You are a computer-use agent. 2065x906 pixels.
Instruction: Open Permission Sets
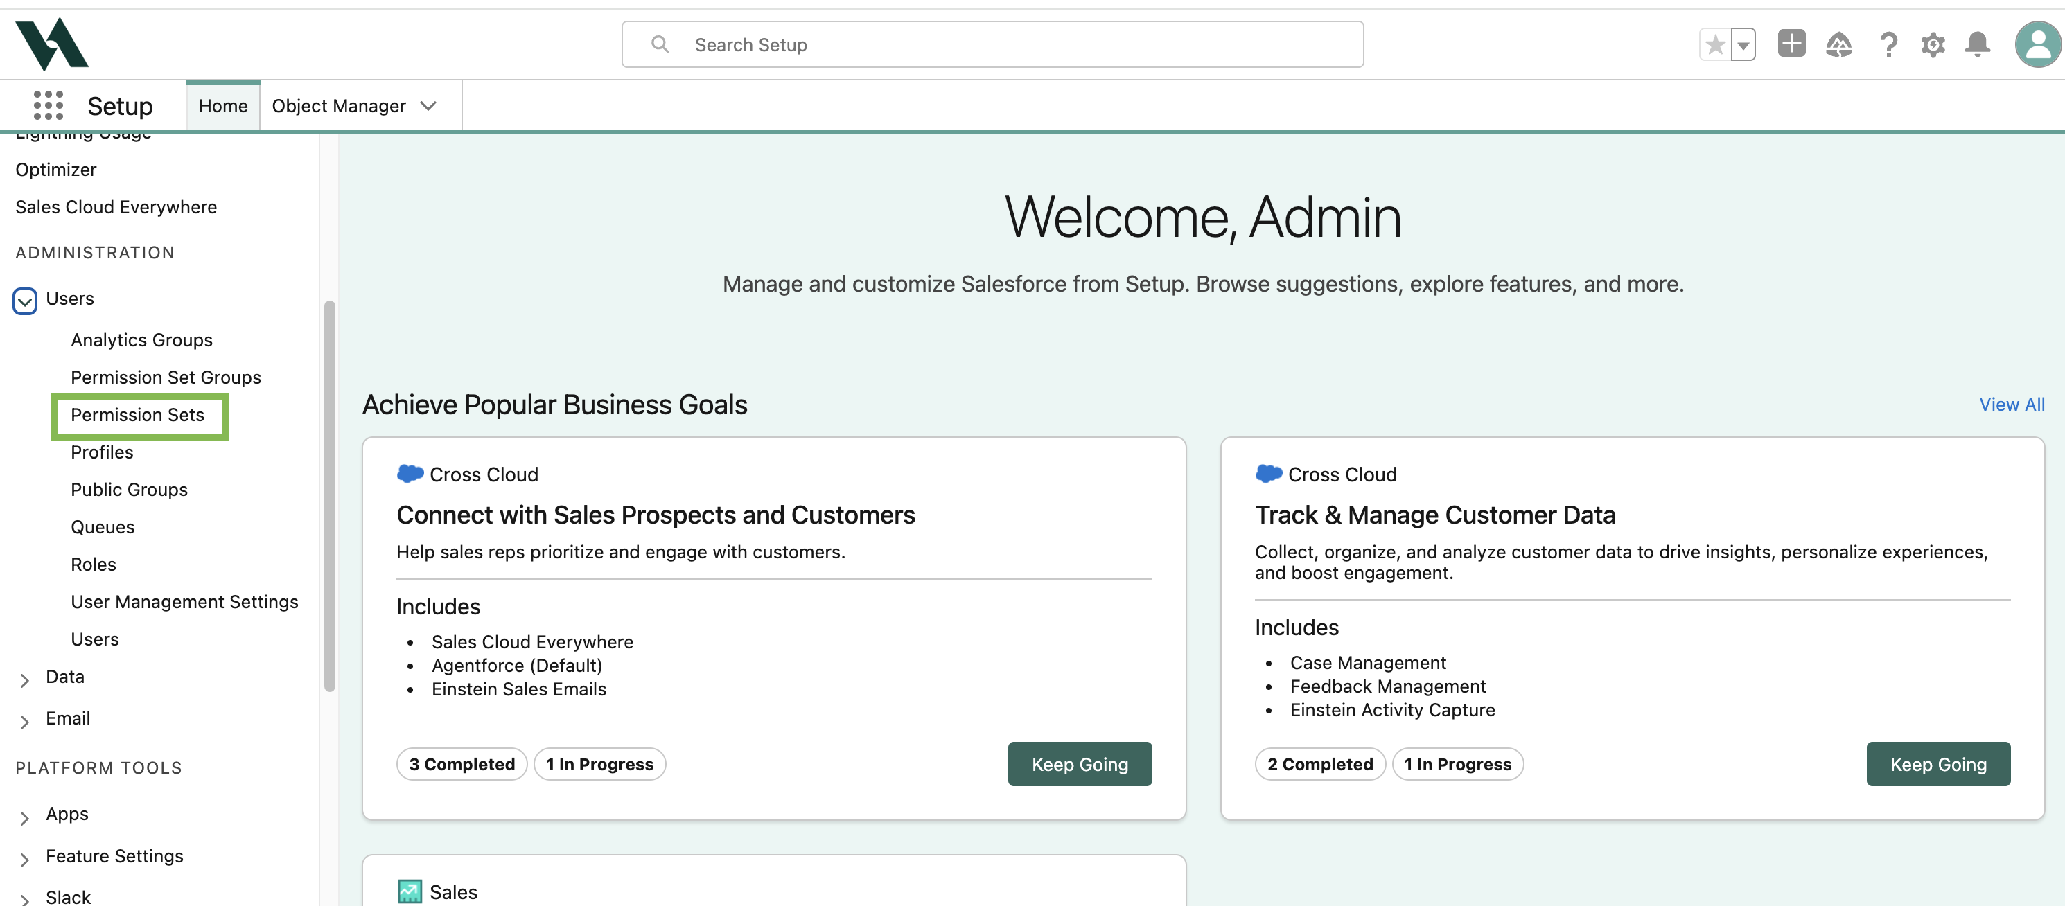point(138,415)
